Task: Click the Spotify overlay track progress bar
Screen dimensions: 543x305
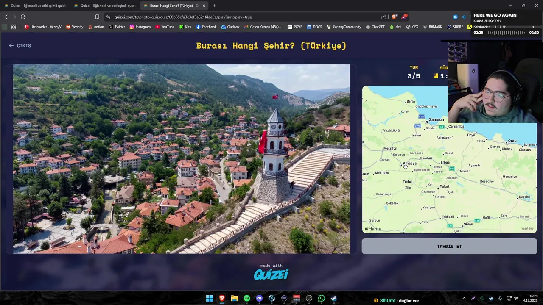Action: point(507,33)
